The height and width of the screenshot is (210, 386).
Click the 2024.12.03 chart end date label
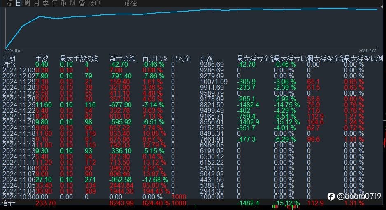coord(367,51)
